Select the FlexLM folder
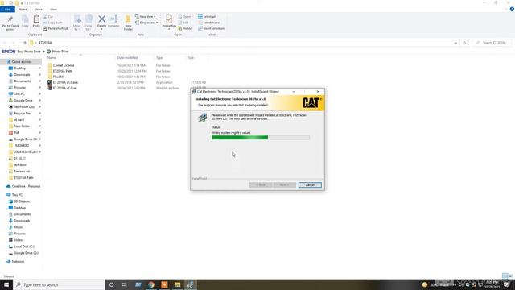The width and height of the screenshot is (515, 290). pyautogui.click(x=58, y=77)
